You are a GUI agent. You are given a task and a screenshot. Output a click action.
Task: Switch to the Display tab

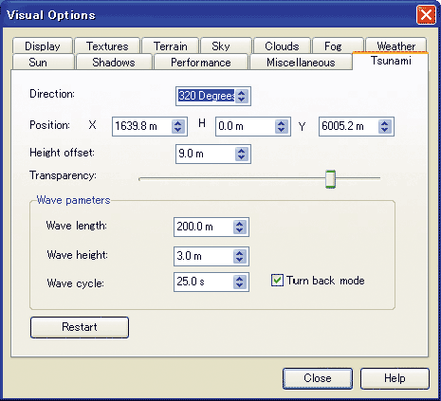(43, 46)
